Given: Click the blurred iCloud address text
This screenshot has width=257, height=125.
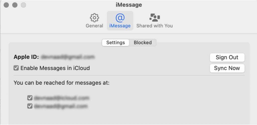Looking at the screenshot, I should (x=61, y=98).
